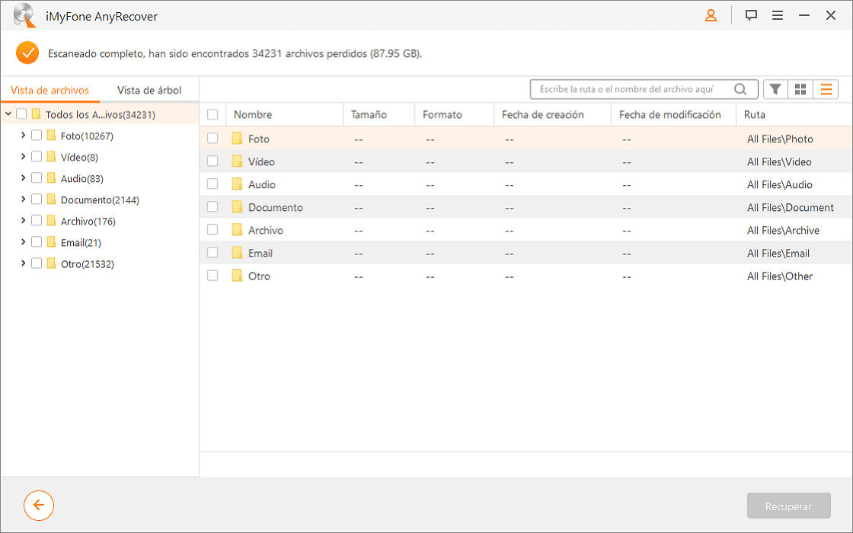The image size is (853, 533).
Task: Click the Email folder icon in tree
Action: tap(51, 241)
